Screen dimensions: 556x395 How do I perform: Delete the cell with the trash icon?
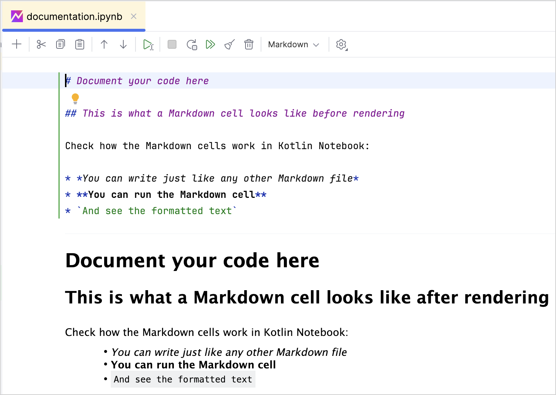pyautogui.click(x=249, y=44)
